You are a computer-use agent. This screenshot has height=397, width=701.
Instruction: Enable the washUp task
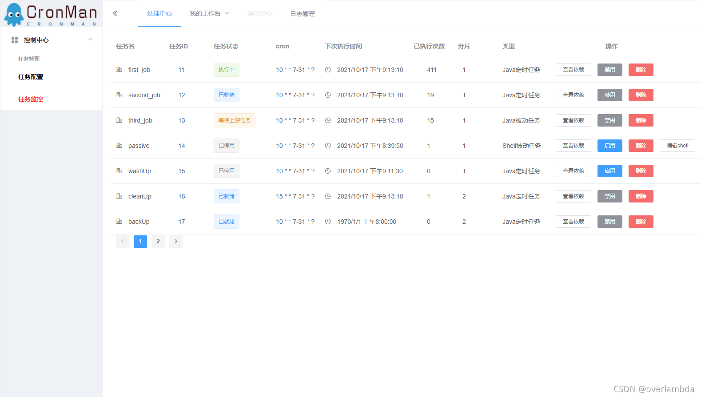610,171
